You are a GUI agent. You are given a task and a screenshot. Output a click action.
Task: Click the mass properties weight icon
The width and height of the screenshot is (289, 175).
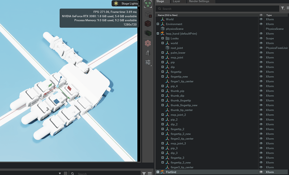(x=148, y=53)
